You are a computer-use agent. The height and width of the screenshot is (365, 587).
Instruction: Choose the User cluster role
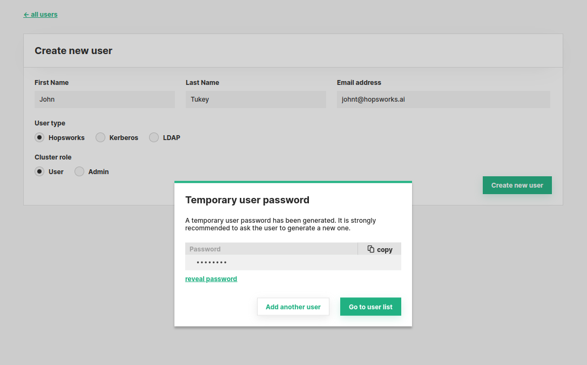click(39, 171)
